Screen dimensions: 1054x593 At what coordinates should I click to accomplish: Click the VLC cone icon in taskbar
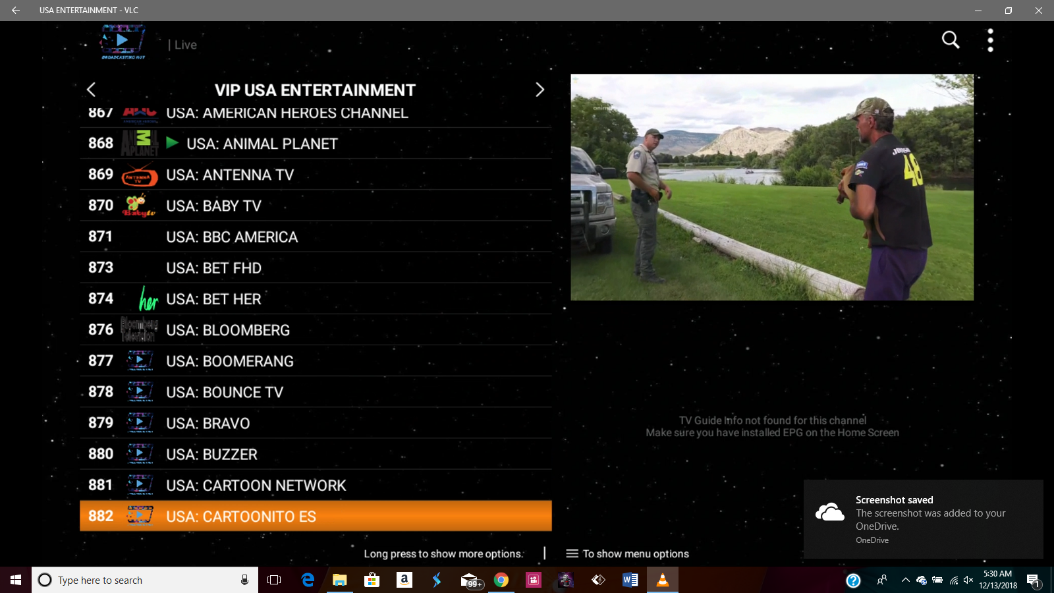pos(663,580)
